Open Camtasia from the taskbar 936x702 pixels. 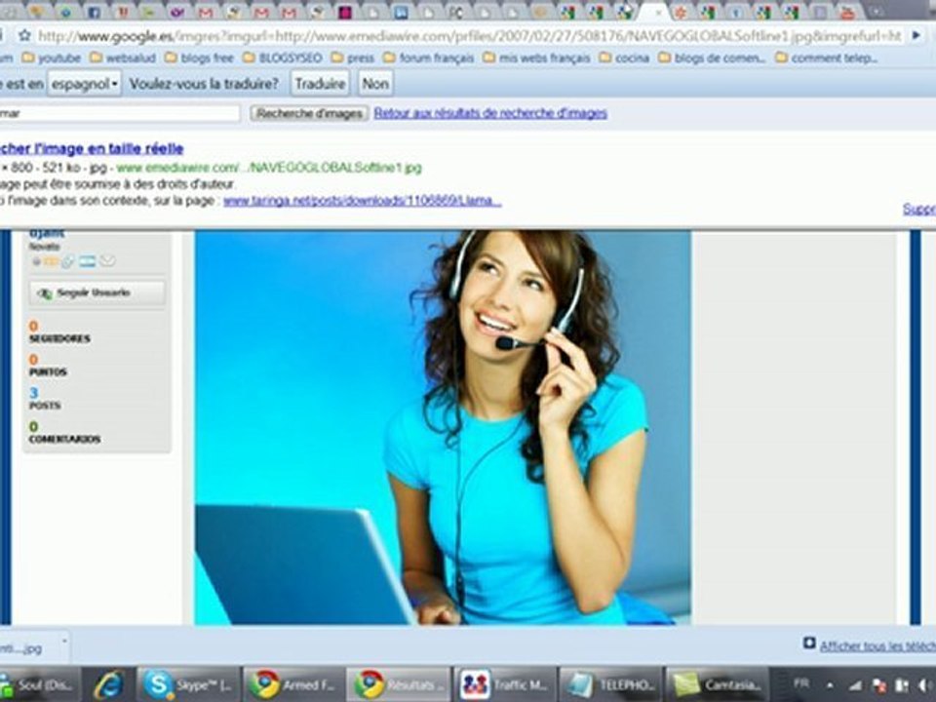[x=716, y=684]
